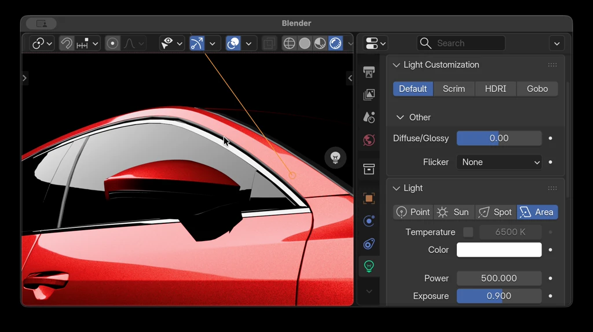Click animate dot next to Color
The height and width of the screenshot is (332, 593).
pyautogui.click(x=551, y=250)
